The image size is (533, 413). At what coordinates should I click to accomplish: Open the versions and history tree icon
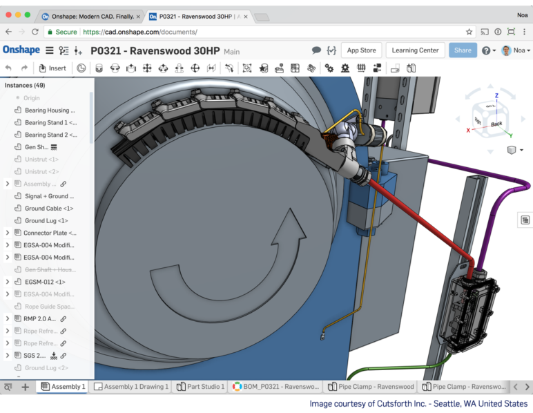click(64, 50)
